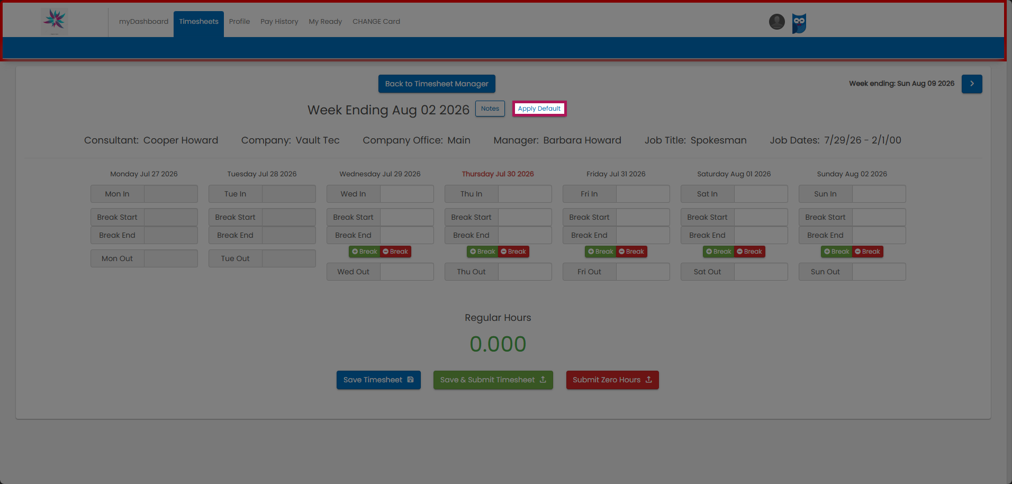Viewport: 1012px width, 484px height.
Task: Click the Apply Default button
Action: [539, 109]
